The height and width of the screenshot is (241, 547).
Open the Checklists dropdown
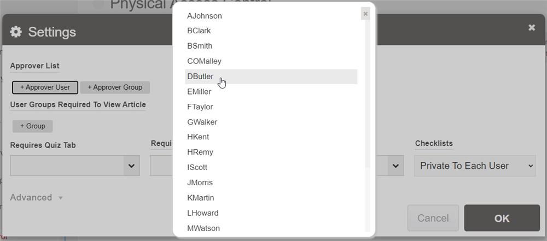474,166
